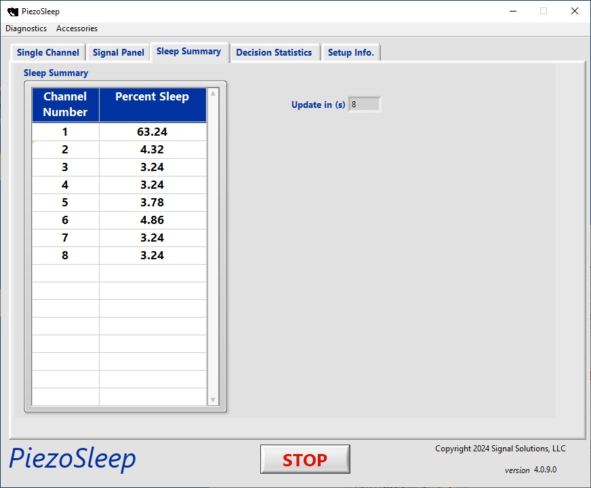Screen dimensions: 591x488
Task: Switch to the Single Channel tab
Action: point(48,52)
